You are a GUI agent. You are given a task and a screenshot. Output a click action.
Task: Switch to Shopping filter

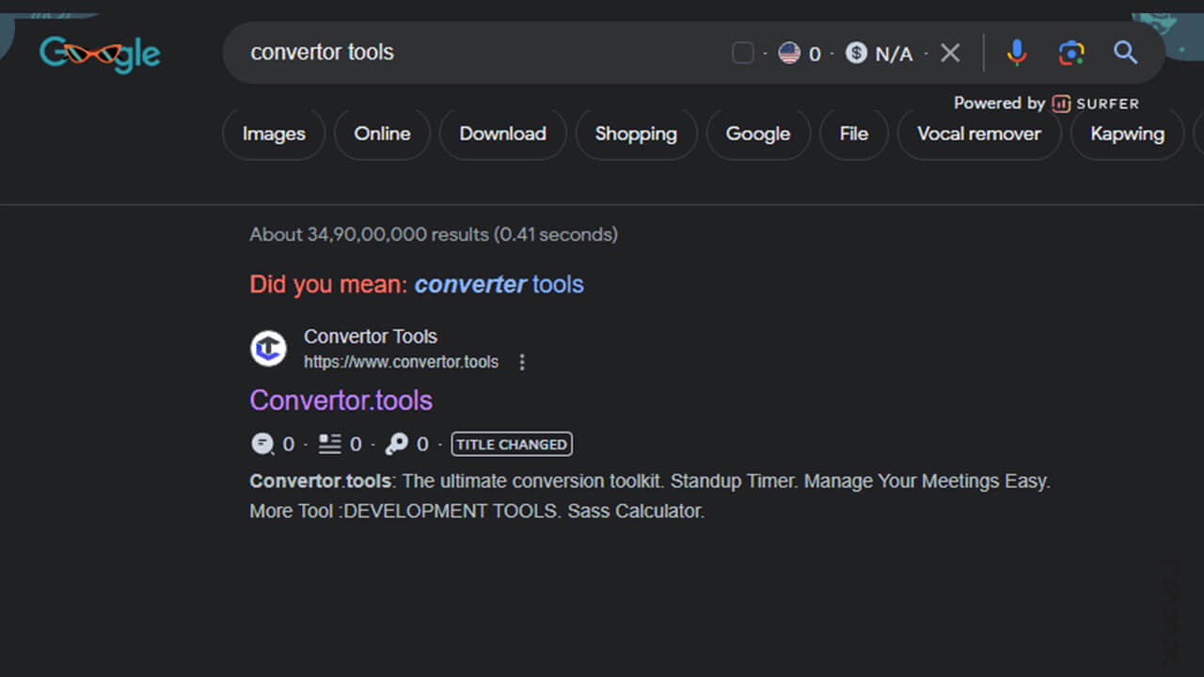[636, 134]
